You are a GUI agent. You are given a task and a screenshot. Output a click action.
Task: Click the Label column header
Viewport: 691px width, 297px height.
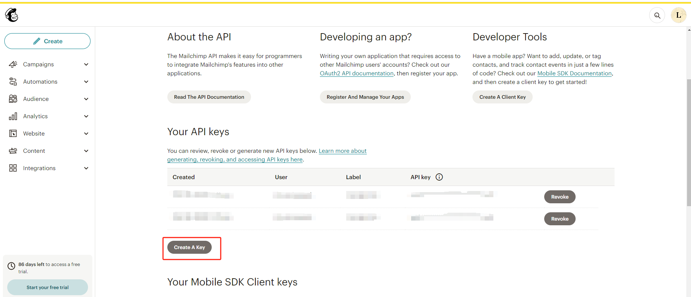click(353, 177)
